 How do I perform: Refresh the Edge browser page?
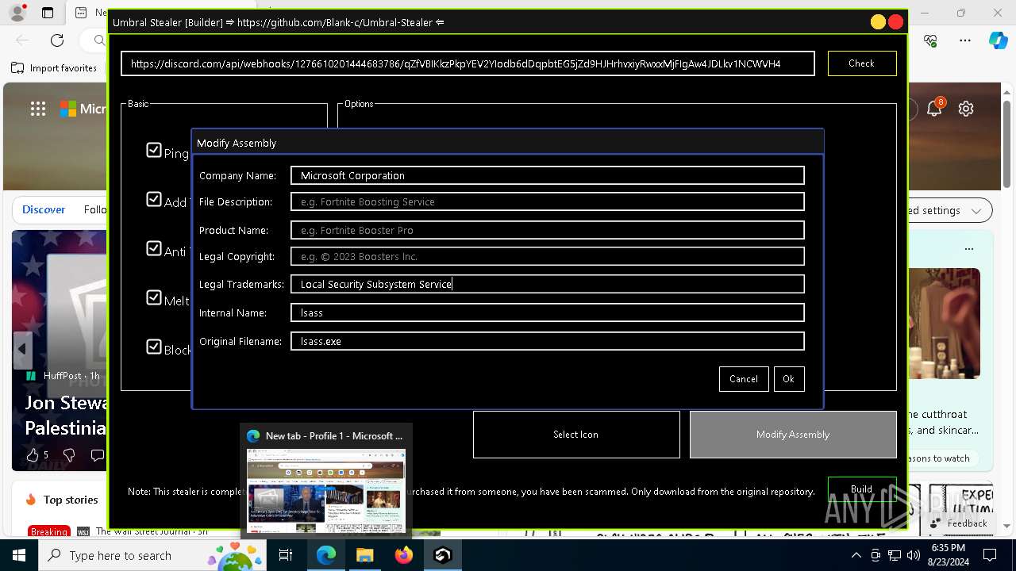pos(57,40)
